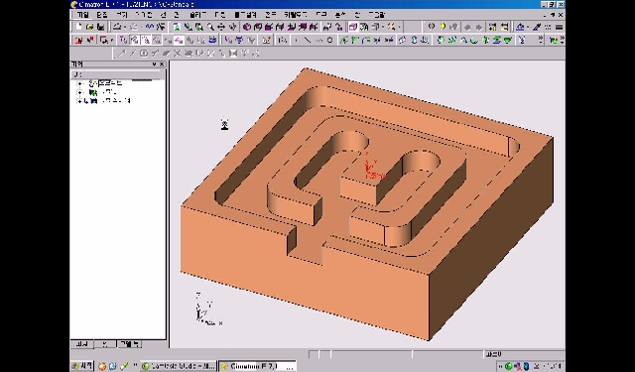Toggle the highlighted purple box view mode
The height and width of the screenshot is (372, 635).
[x=353, y=27]
